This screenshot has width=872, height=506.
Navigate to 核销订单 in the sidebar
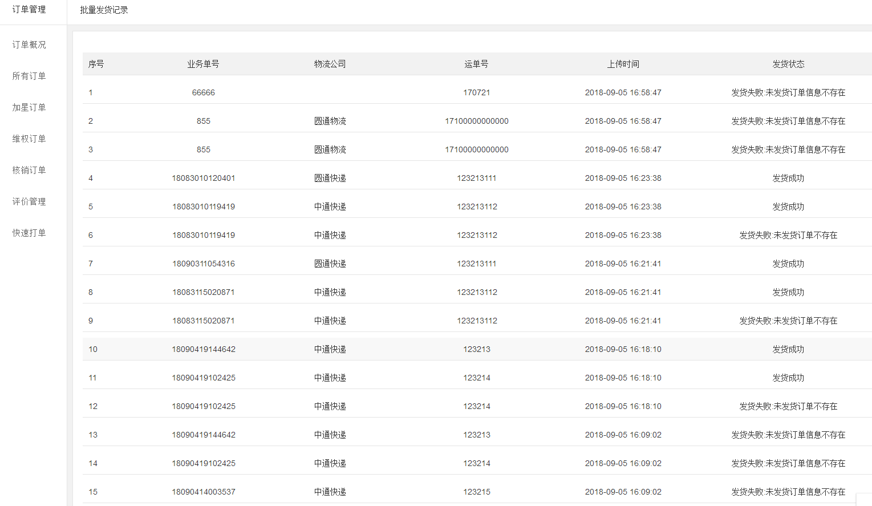pos(29,170)
